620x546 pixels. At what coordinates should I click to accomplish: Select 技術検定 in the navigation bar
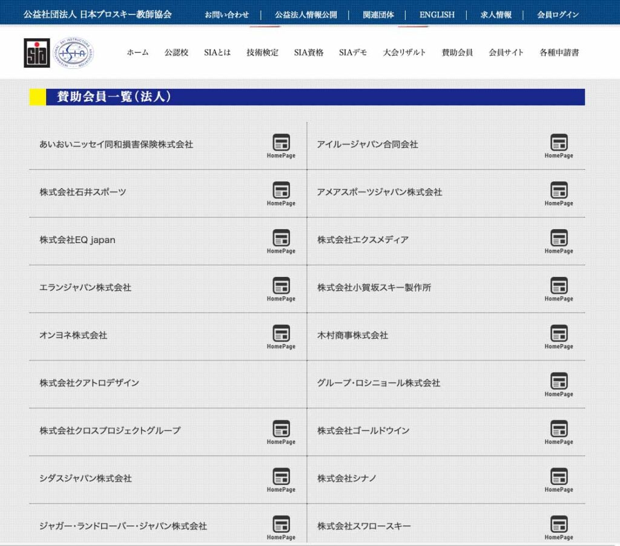pos(262,53)
